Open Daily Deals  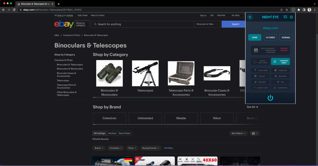(x=82, y=15)
